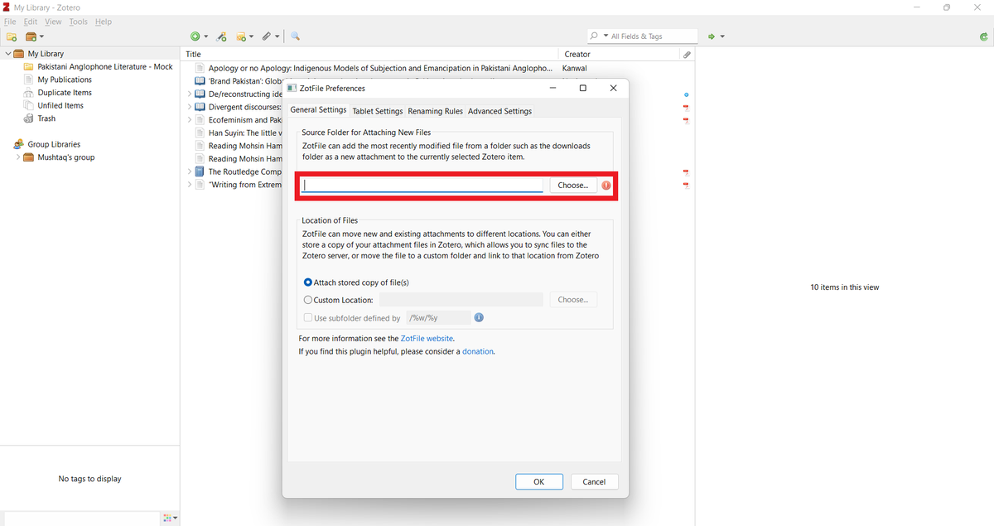The image size is (994, 526).
Task: Sort items by the Creator column header
Action: (620, 54)
